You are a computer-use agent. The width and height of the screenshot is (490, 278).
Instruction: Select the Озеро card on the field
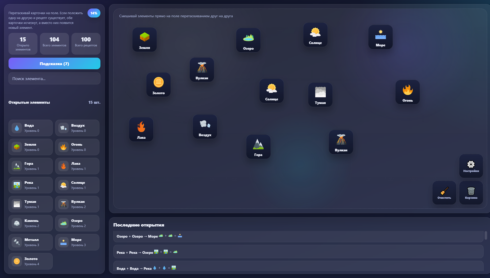click(248, 40)
